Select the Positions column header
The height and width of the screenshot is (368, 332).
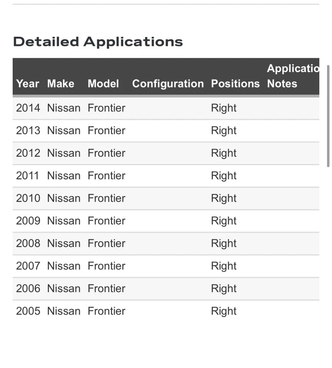pyautogui.click(x=235, y=84)
